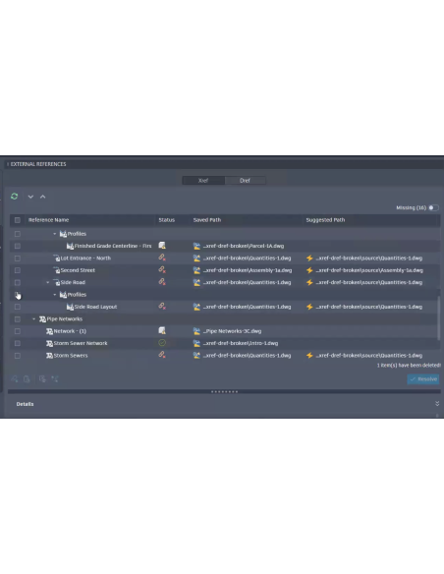Toggle the Missing (16) filter switch
Image resolution: width=444 pixels, height=574 pixels.
click(433, 207)
